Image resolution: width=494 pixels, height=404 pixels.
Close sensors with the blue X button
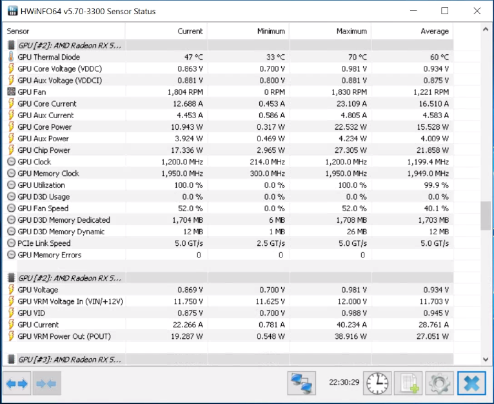tap(471, 383)
